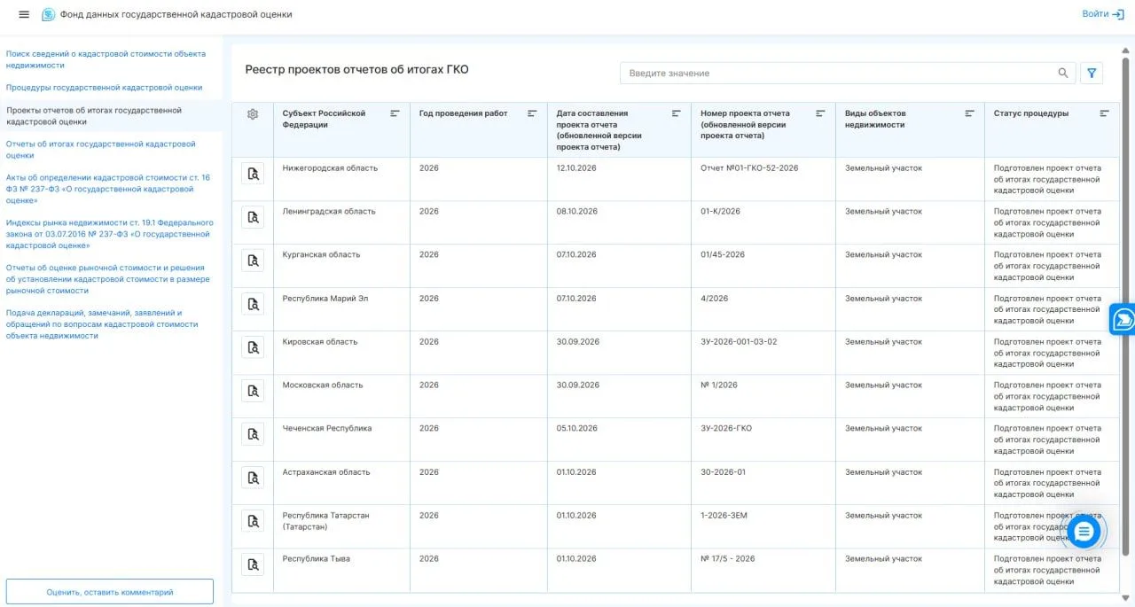Open sort menu for Виды объектов недвижимости column

coord(970,113)
